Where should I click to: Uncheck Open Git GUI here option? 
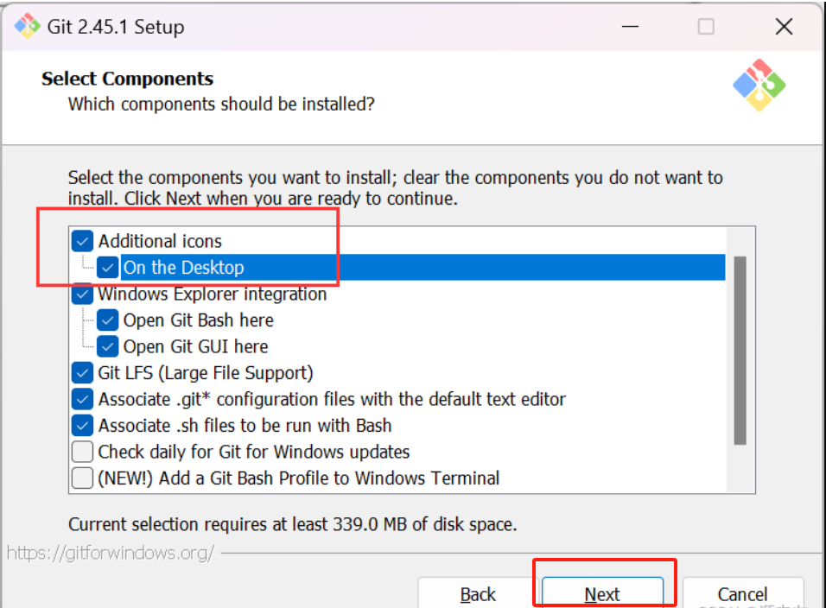point(108,346)
